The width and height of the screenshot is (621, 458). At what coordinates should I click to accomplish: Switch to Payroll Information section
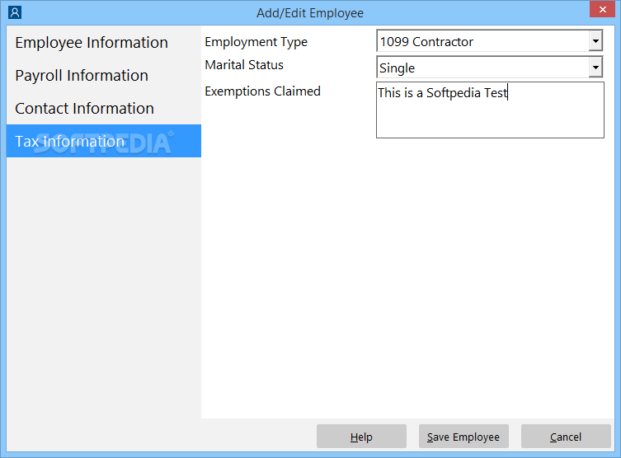(104, 75)
